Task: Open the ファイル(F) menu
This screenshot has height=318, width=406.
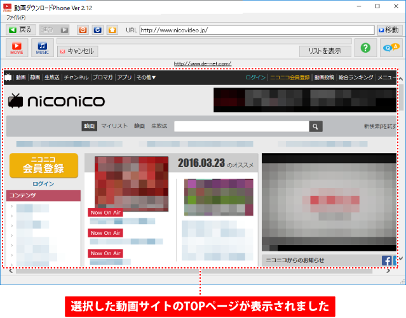Action: pyautogui.click(x=16, y=17)
